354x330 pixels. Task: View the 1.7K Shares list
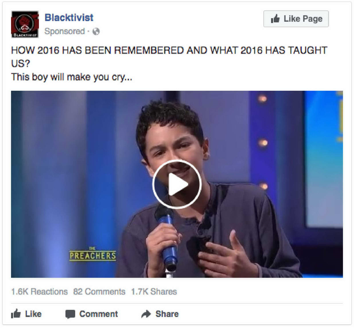pos(154,291)
